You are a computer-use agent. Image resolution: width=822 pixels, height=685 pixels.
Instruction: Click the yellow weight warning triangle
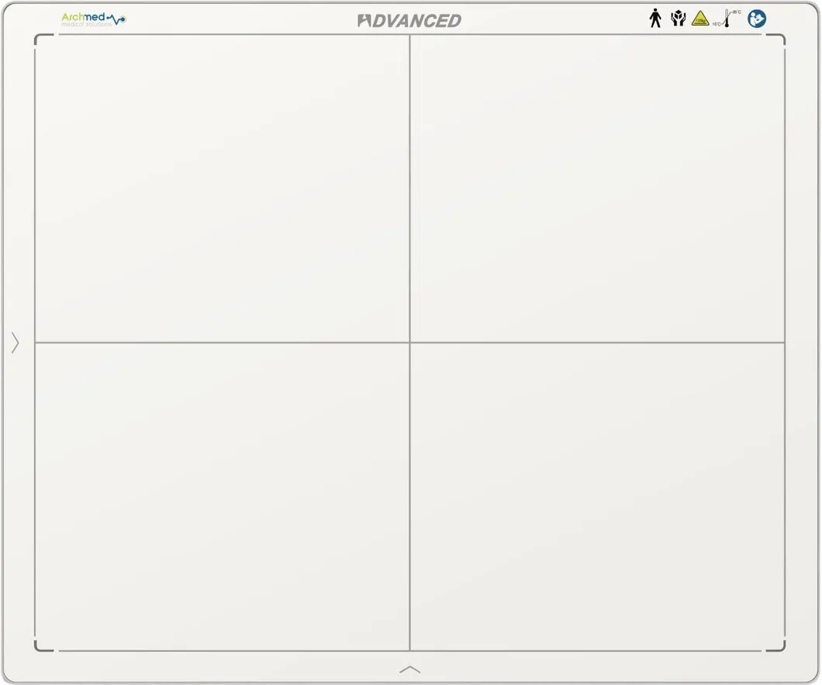point(700,19)
